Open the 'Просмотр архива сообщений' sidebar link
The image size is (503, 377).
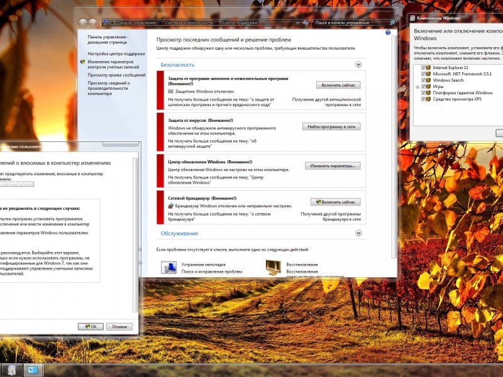(116, 75)
